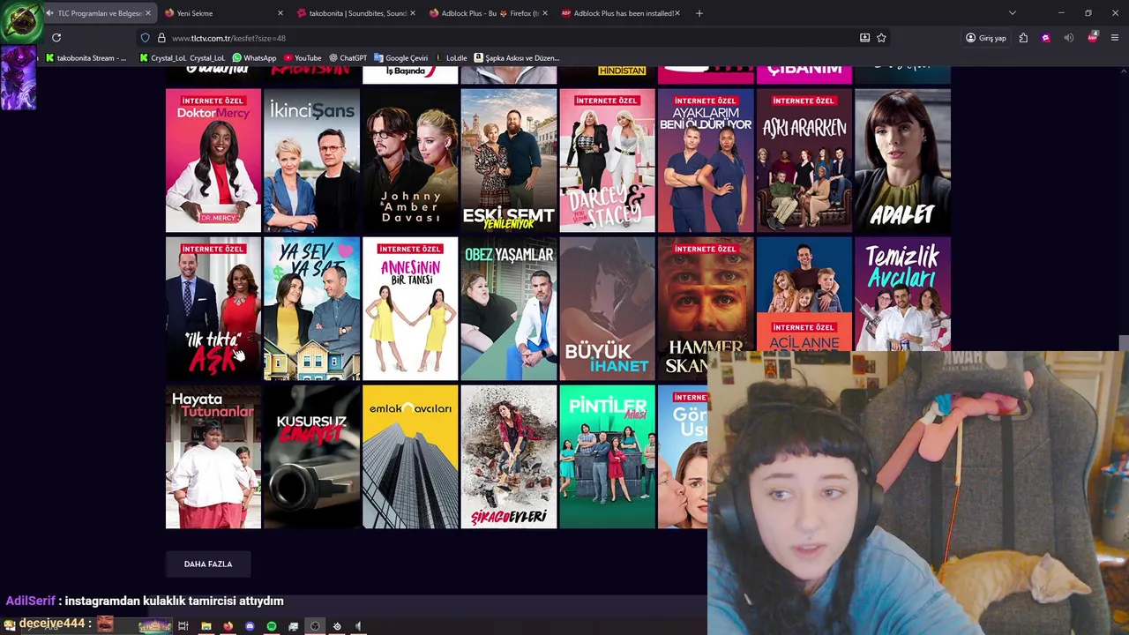Open the Ya Sev Ya Sat poster
This screenshot has width=1129, height=635.
click(x=311, y=309)
